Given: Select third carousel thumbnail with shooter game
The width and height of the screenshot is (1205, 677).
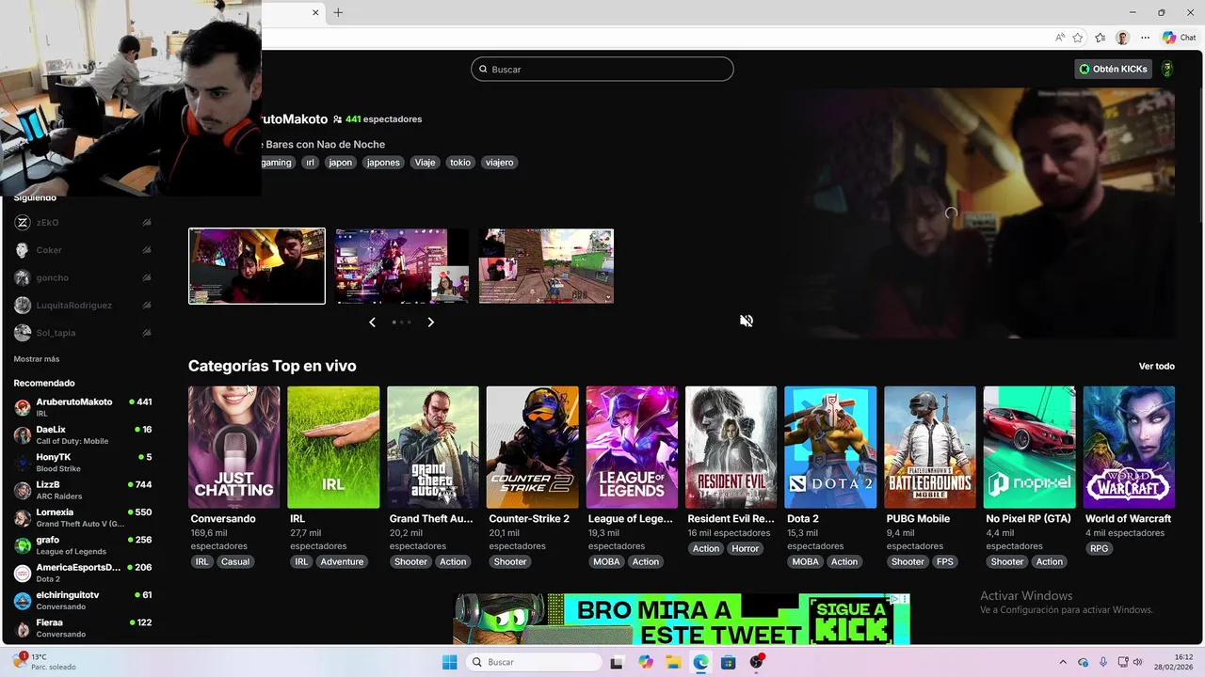Looking at the screenshot, I should coord(546,266).
